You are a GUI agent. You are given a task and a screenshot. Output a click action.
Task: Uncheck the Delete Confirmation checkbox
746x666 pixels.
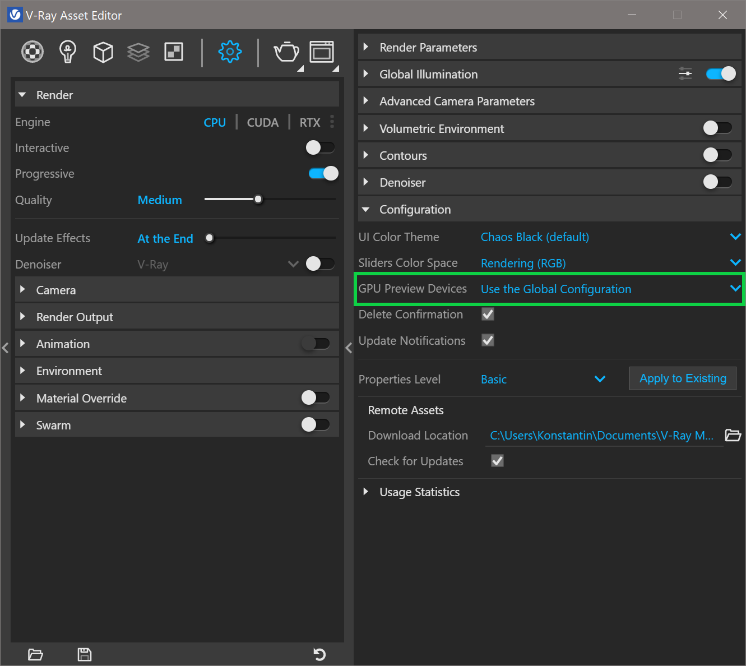tap(488, 314)
